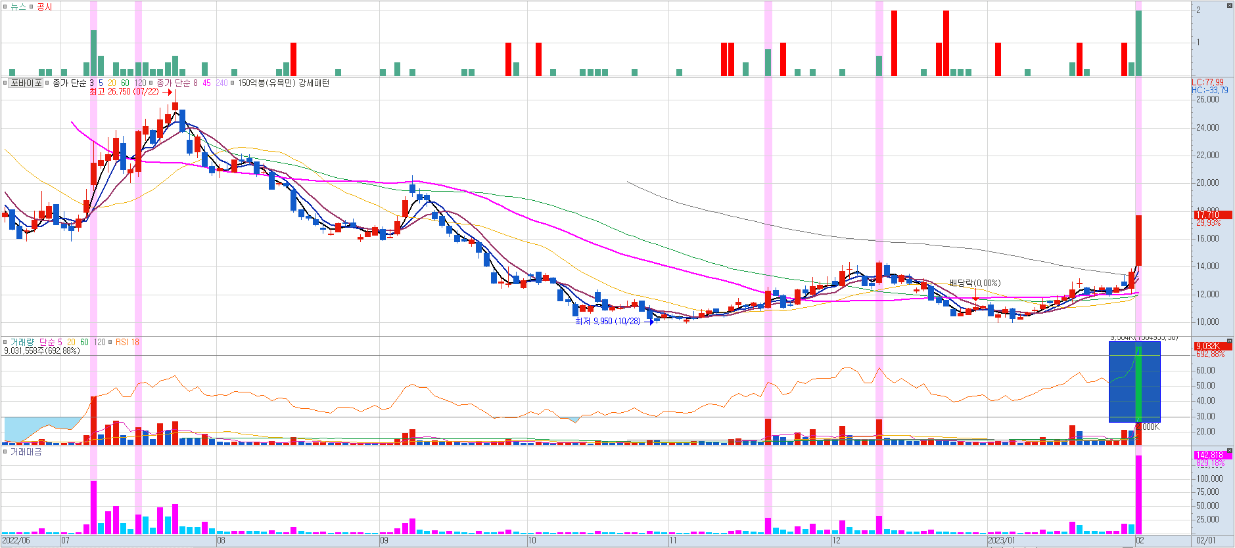
Task: Click the blue 5-day moving average number
Action: click(x=101, y=83)
